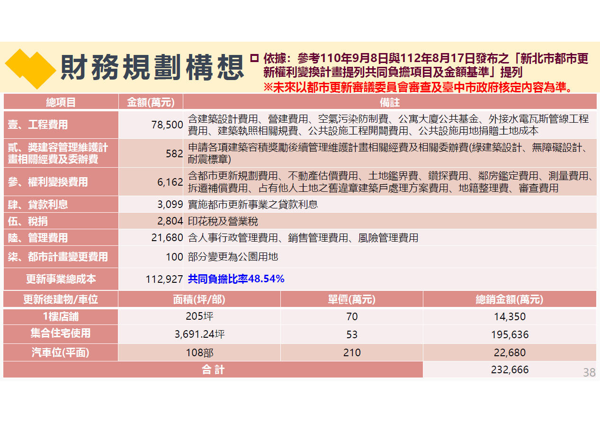Select the 總銷金額(萬元) header

point(510,299)
